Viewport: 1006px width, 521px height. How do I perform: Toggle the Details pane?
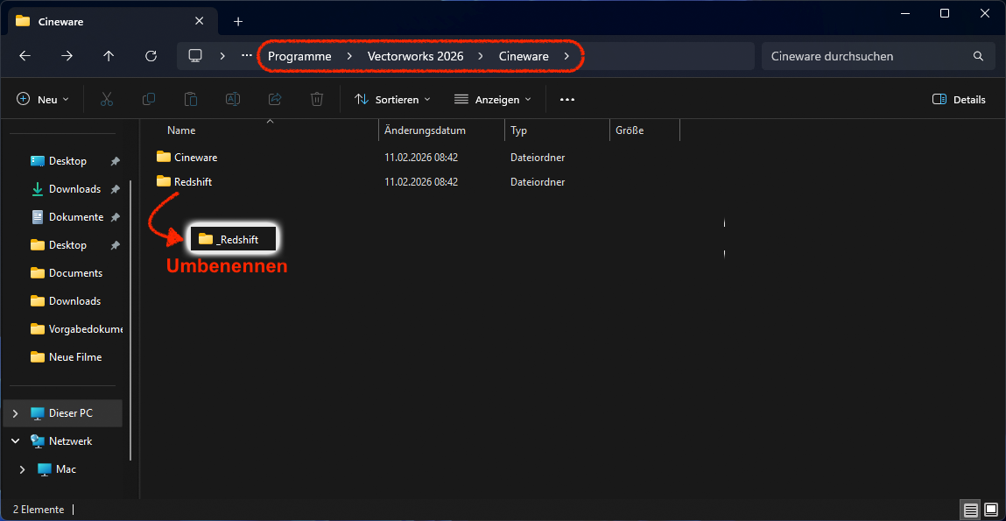tap(959, 100)
